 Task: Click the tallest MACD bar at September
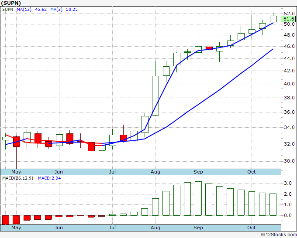(x=198, y=198)
